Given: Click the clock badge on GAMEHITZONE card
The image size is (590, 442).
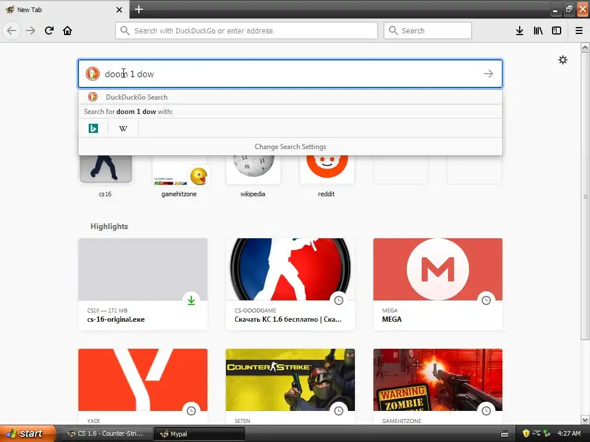Looking at the screenshot, I should coord(486,411).
